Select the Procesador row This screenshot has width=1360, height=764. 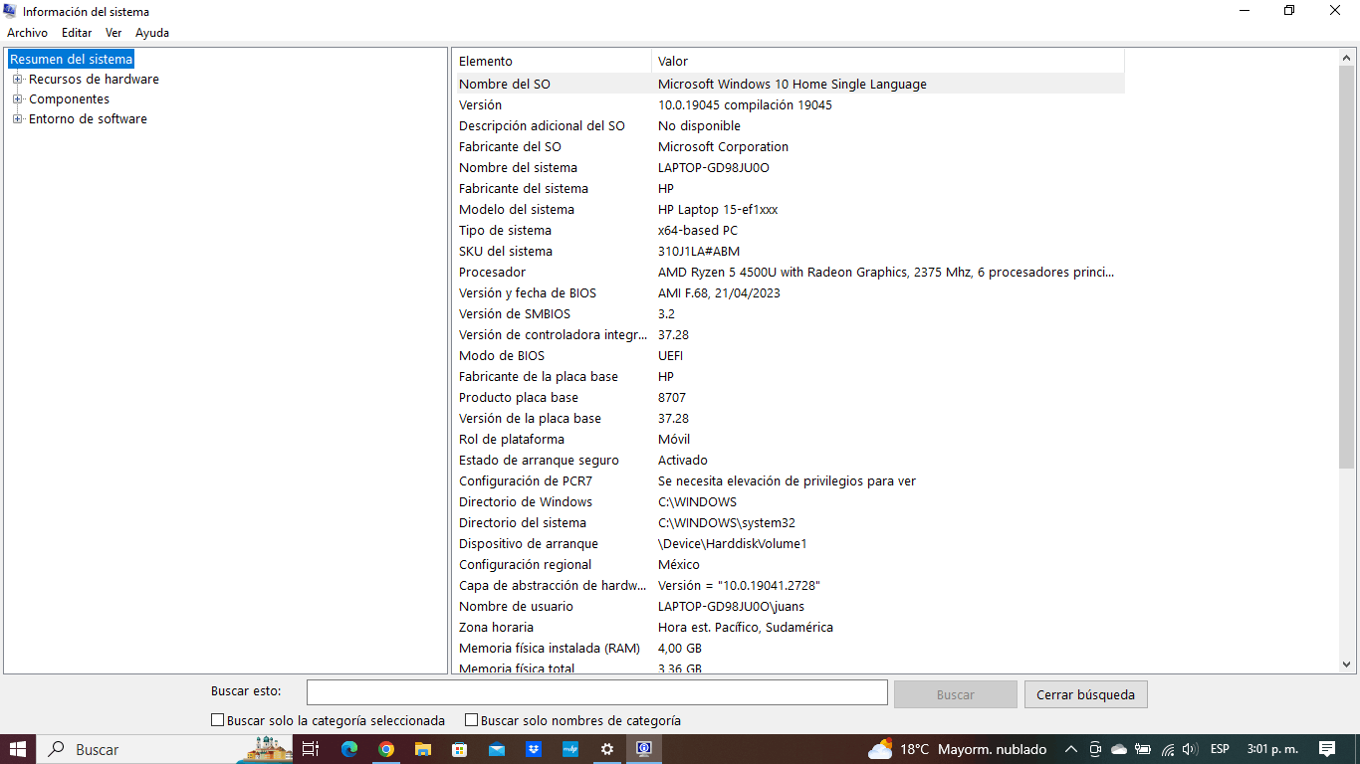(x=790, y=273)
